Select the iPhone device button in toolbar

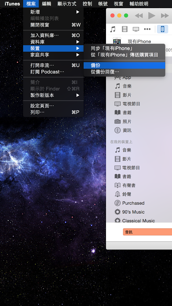(x=162, y=29)
